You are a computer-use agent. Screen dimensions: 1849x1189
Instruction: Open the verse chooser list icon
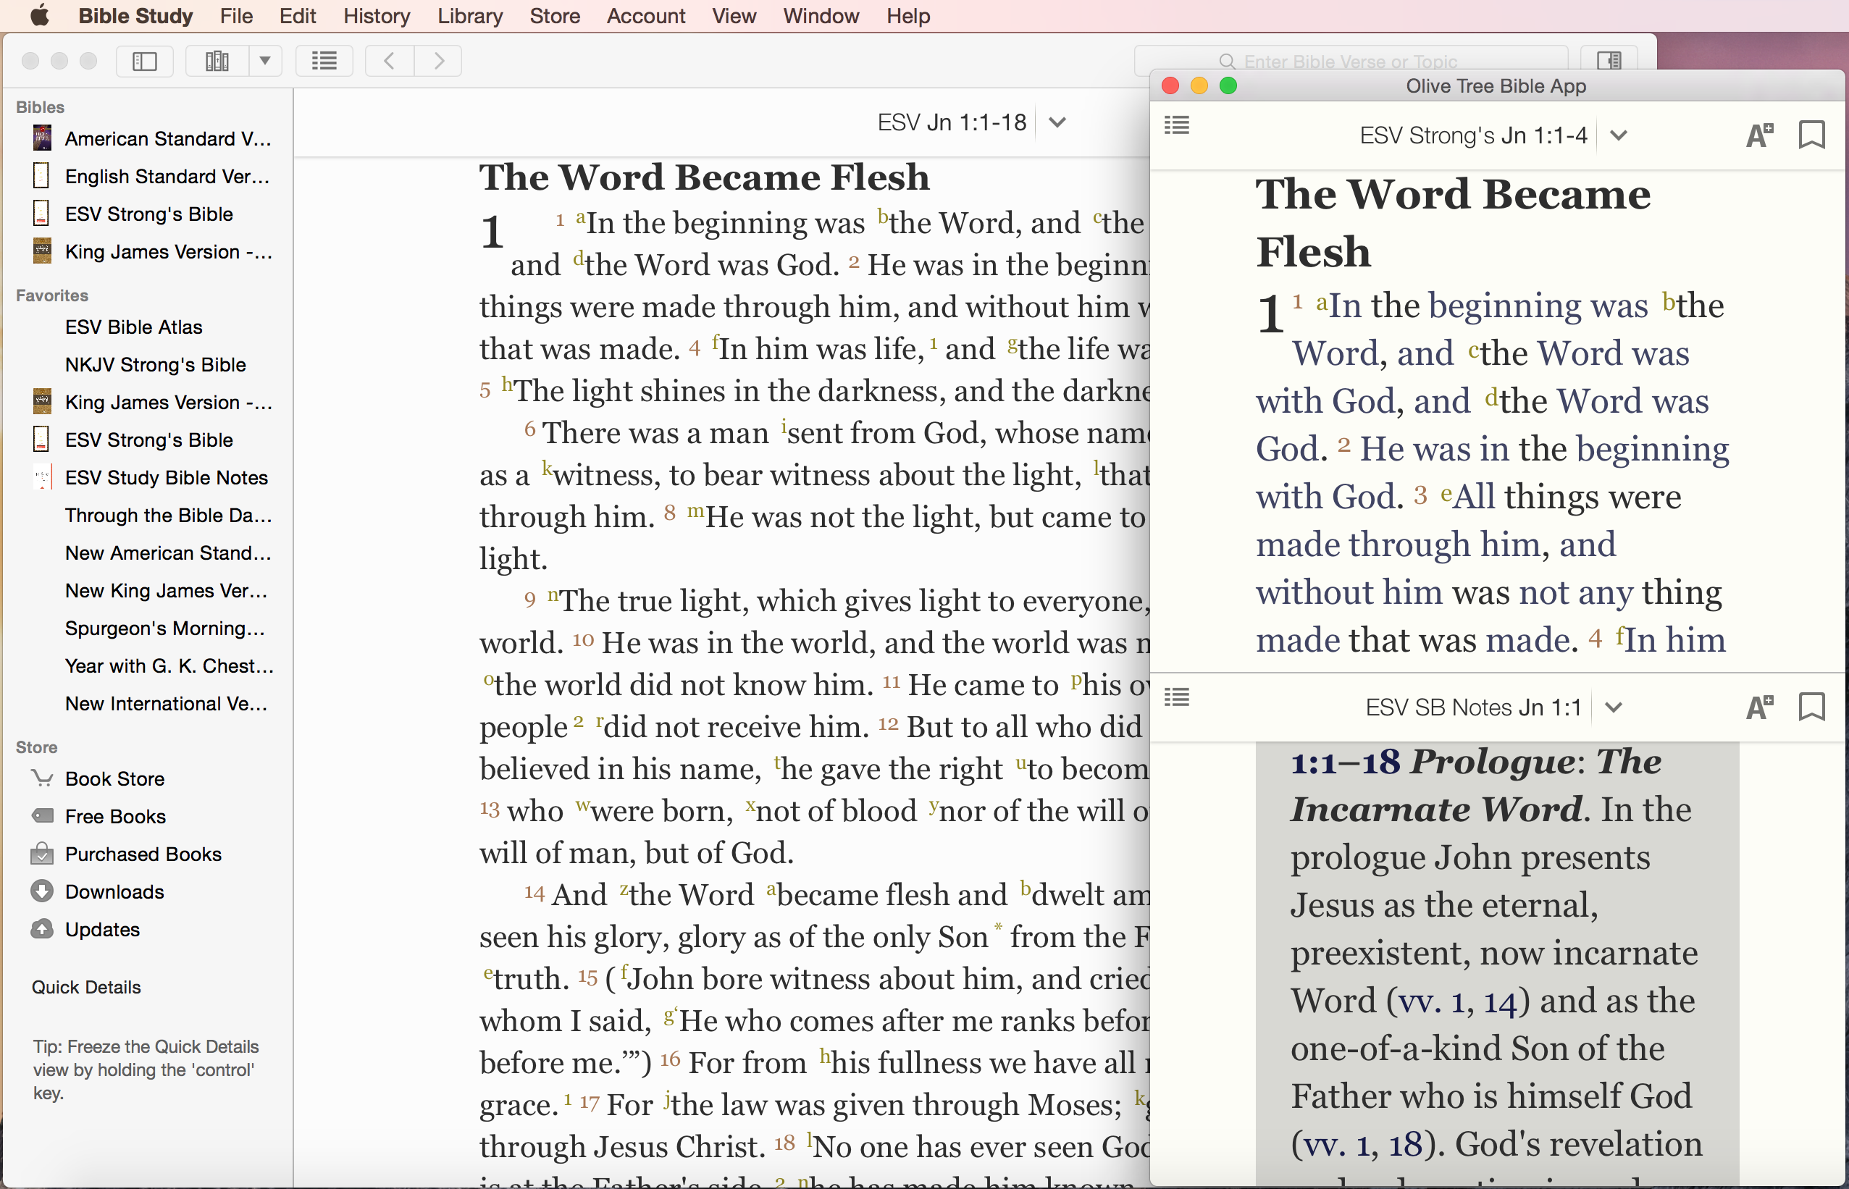point(324,61)
